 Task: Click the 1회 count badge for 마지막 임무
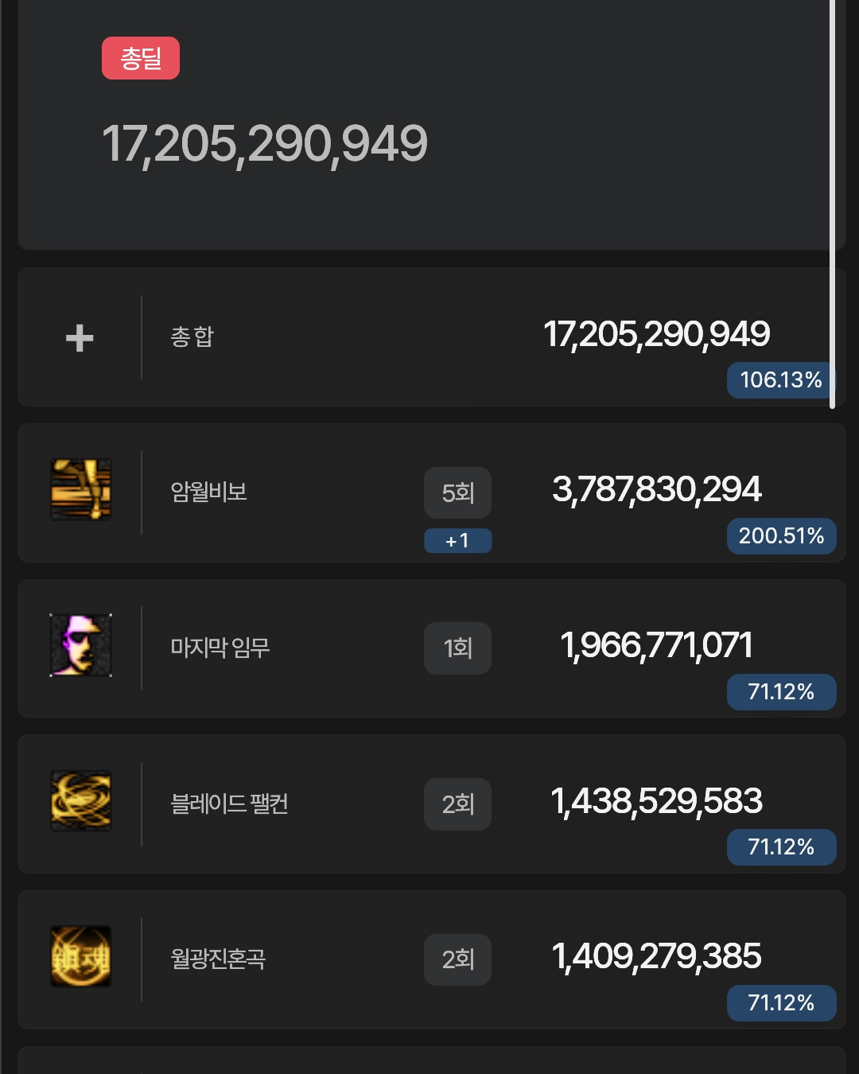(457, 648)
